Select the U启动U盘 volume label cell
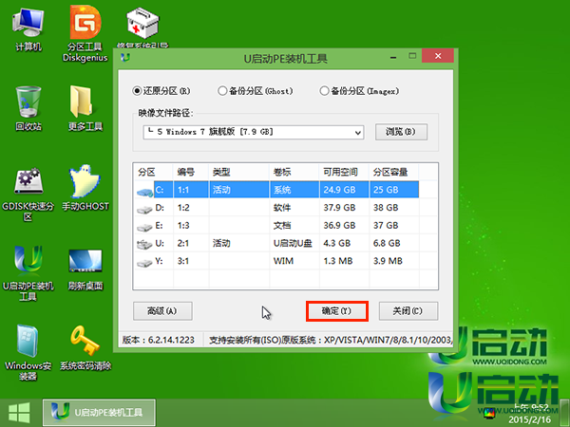Image resolution: width=570 pixels, height=427 pixels. coord(294,243)
